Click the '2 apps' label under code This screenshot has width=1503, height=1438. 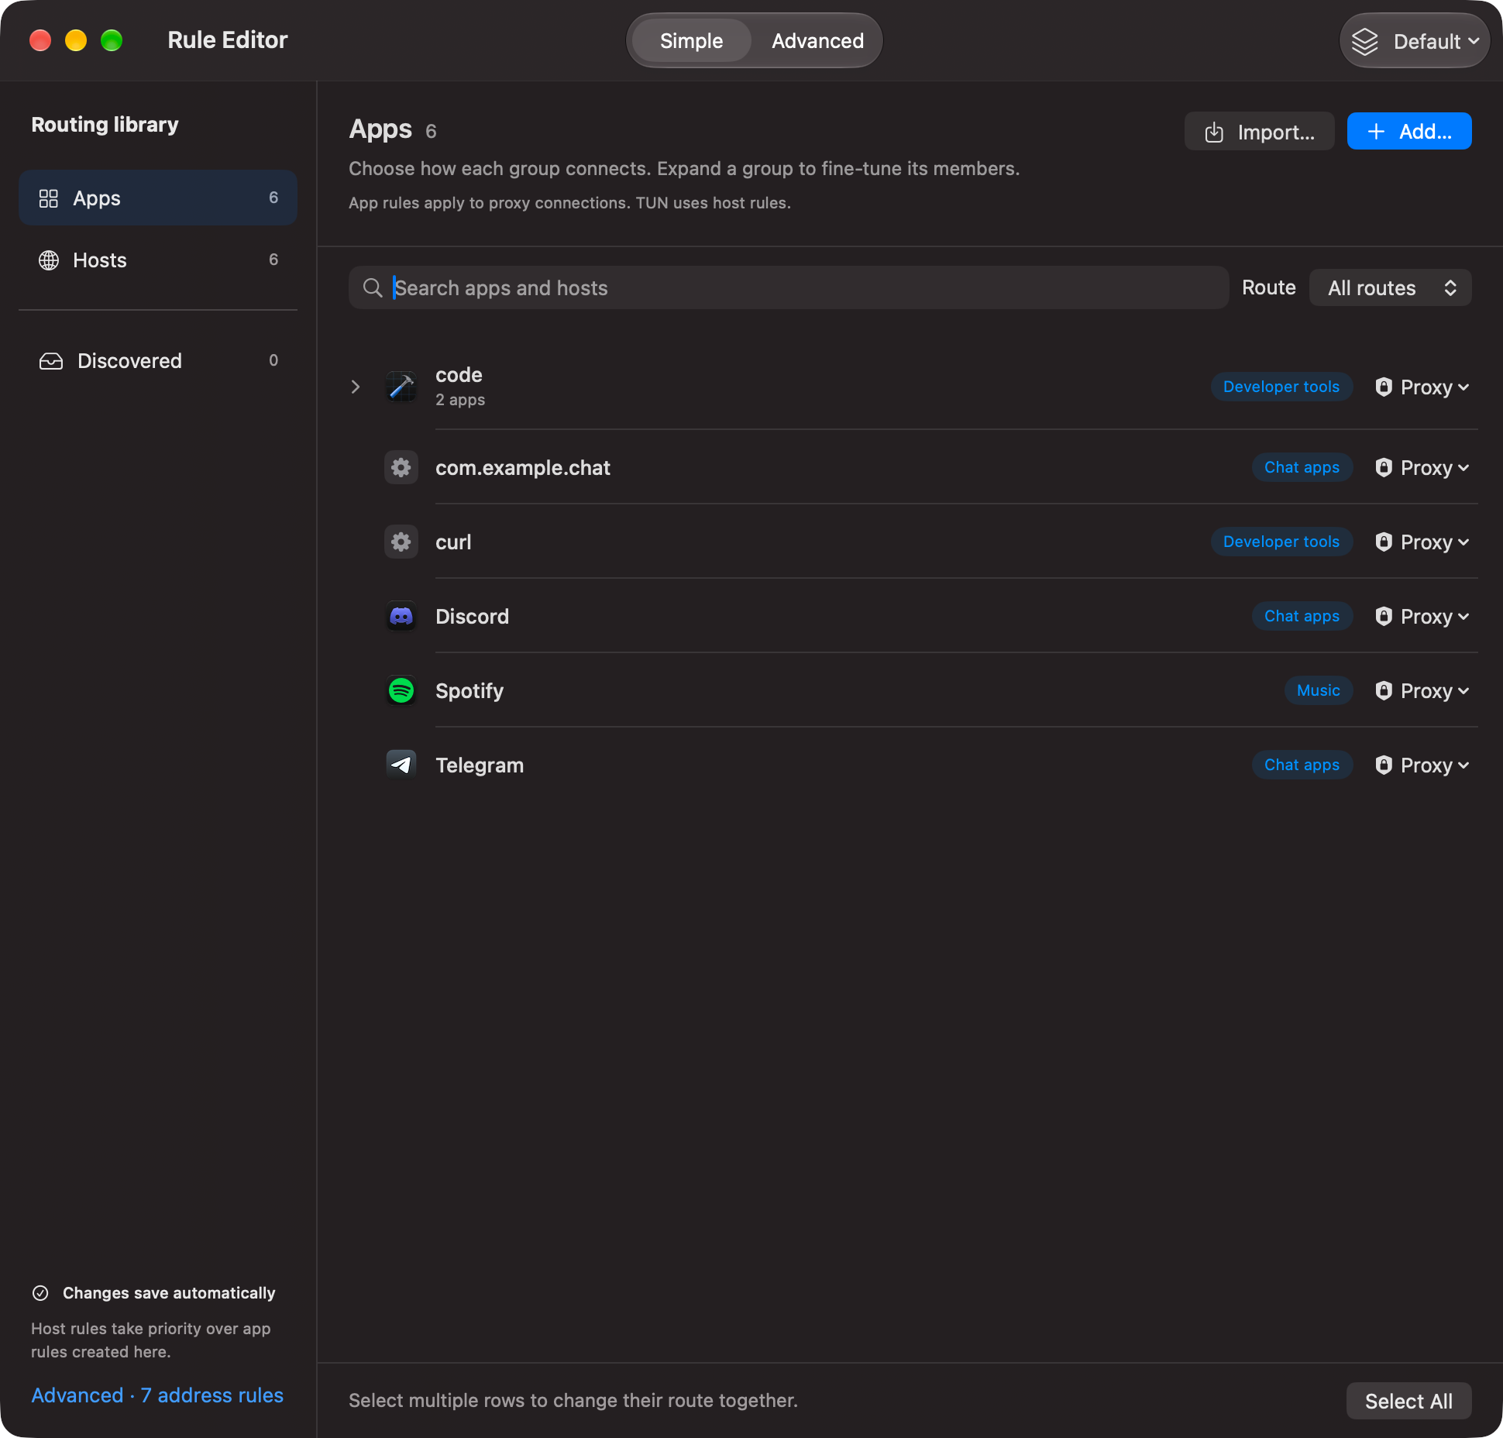(x=460, y=400)
